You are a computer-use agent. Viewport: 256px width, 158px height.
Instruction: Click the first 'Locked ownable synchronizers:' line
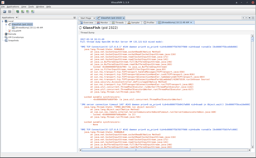pos(102,97)
